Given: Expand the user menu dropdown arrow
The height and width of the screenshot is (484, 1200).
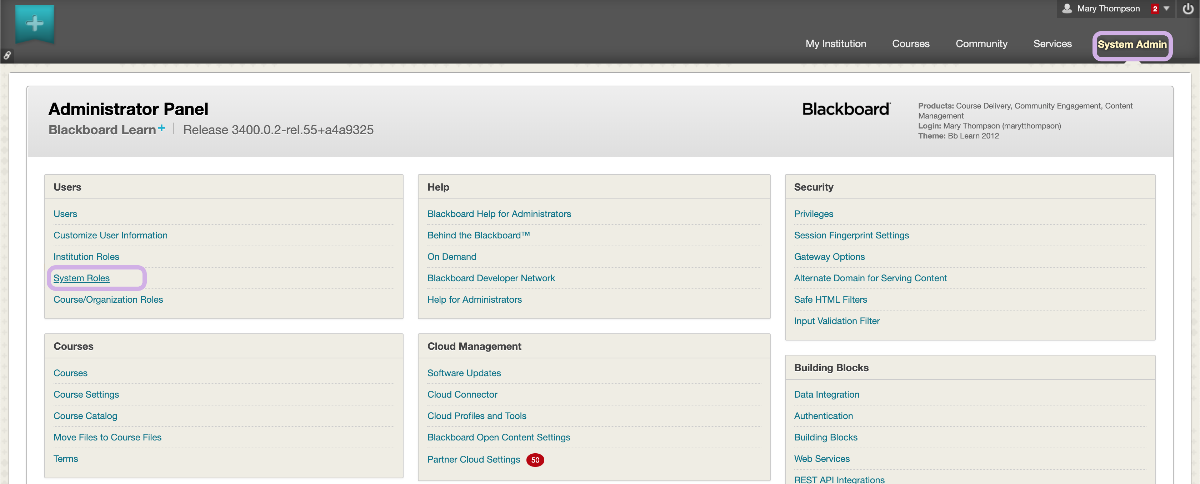Looking at the screenshot, I should tap(1166, 8).
